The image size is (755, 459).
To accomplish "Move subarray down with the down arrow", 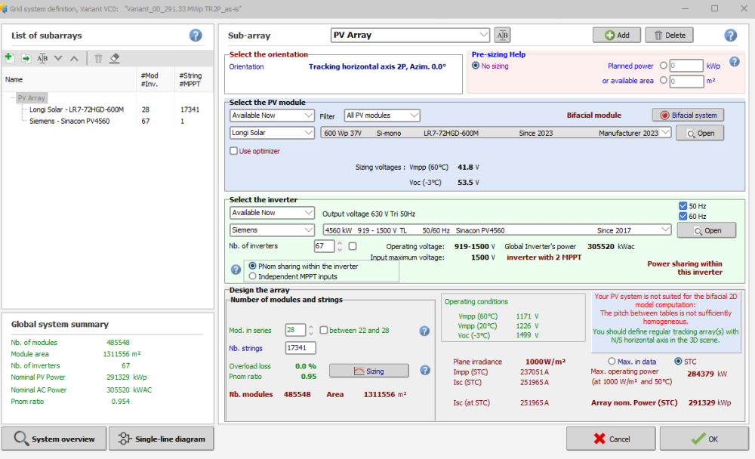I will [x=58, y=58].
